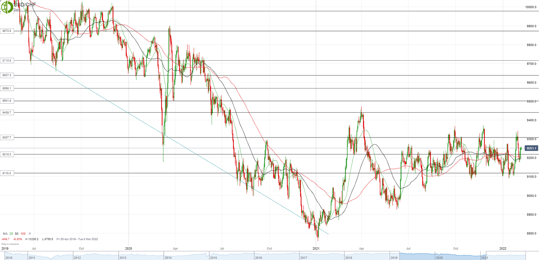Click the Daily timeframe label
The height and width of the screenshot is (260, 539).
[x=17, y=10]
